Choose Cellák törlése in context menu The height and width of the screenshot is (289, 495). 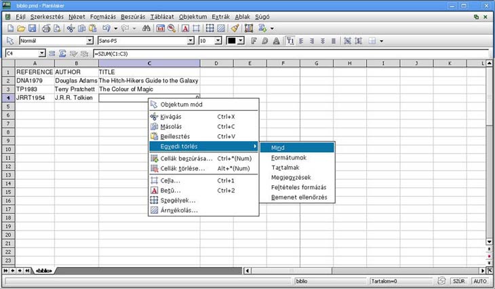click(203, 168)
